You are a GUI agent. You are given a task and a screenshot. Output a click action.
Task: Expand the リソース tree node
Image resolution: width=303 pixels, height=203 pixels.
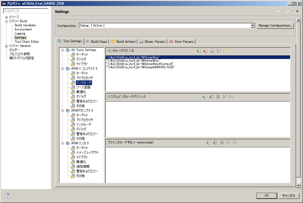pyautogui.click(x=6, y=17)
